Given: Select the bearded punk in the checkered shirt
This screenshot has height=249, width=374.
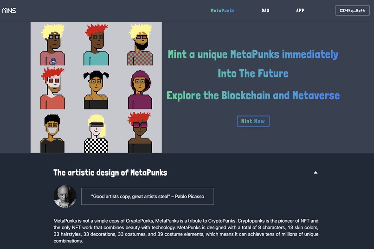Looking at the screenshot, I should coord(140,44).
